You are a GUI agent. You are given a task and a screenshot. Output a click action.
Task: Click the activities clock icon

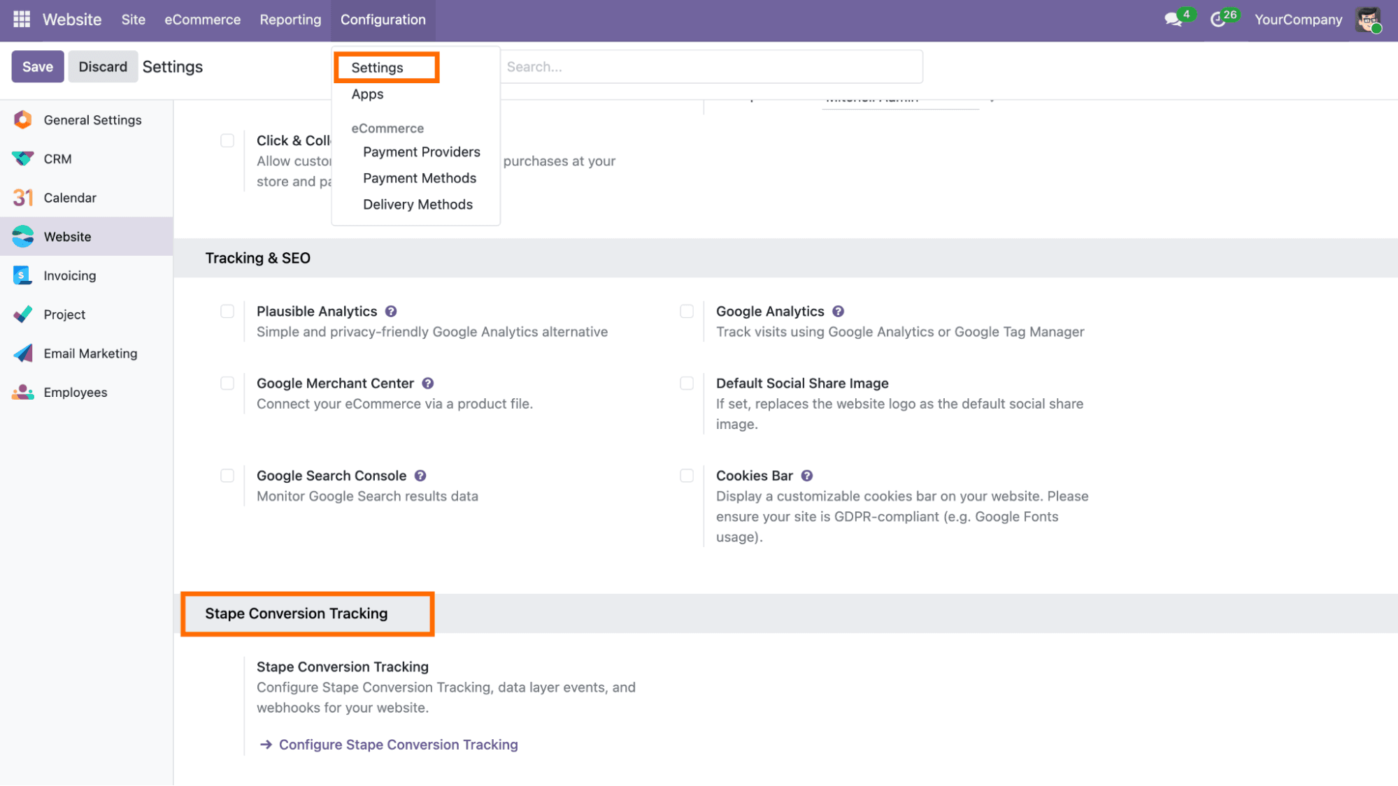(1219, 20)
